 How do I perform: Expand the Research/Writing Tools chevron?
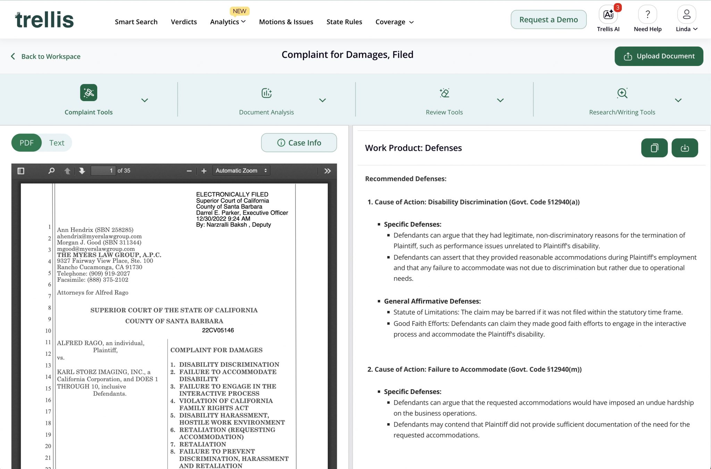(678, 100)
